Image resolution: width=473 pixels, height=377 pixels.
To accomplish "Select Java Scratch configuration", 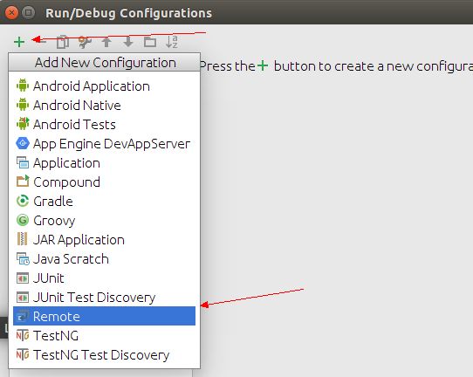I will coord(104,259).
